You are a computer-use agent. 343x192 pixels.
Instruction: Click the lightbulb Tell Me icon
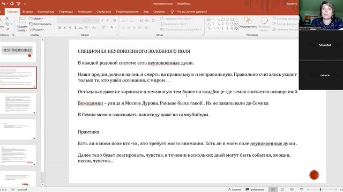coord(172,12)
